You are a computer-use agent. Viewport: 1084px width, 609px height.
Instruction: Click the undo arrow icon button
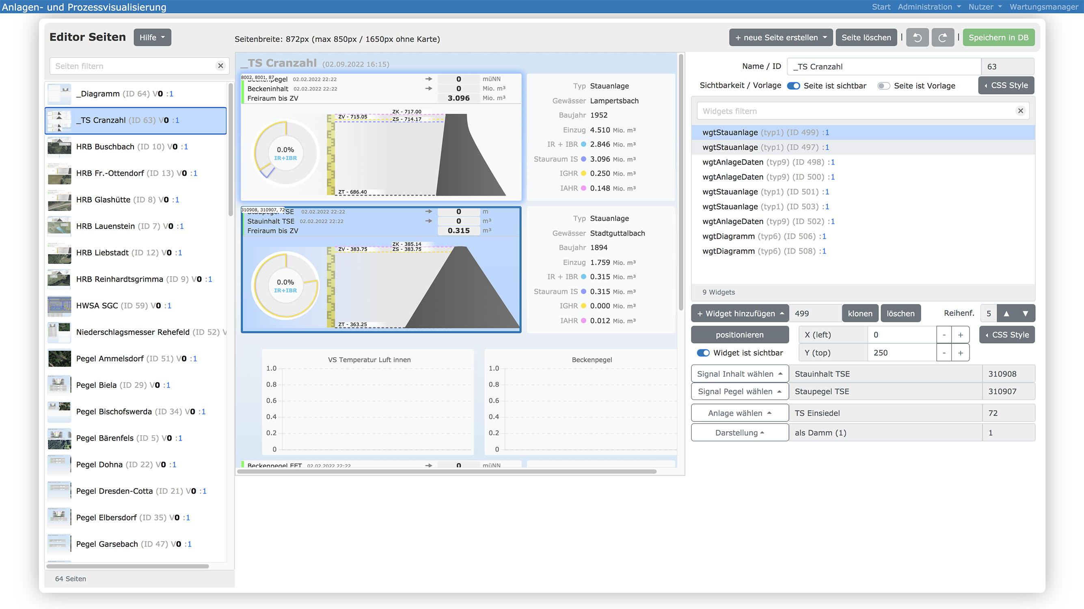(x=917, y=37)
